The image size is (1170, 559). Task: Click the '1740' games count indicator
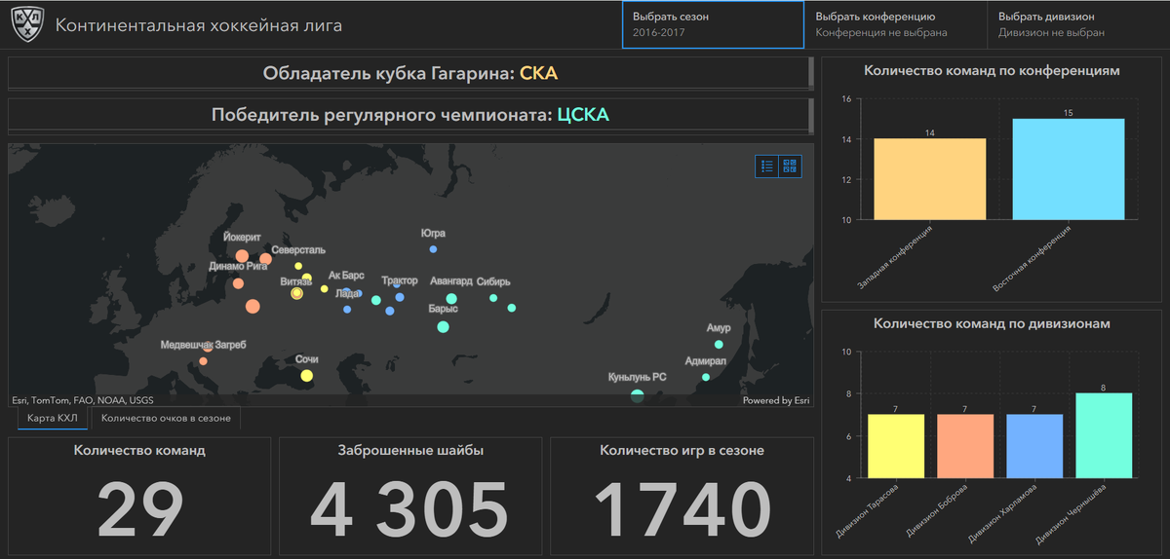682,510
